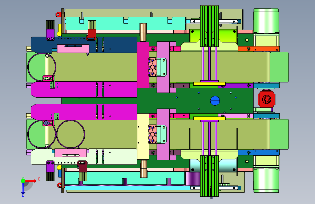Select the pale yellow rectangular block

click(x=143, y=136)
